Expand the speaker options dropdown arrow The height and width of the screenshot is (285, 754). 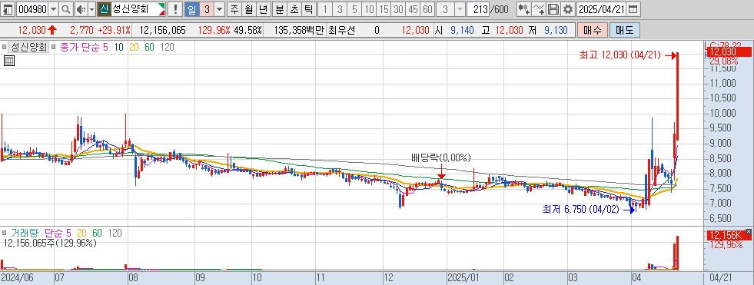[x=91, y=9]
